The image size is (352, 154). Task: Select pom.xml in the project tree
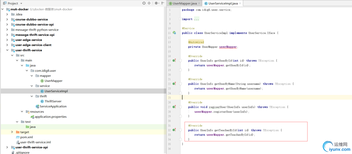click(x=27, y=137)
